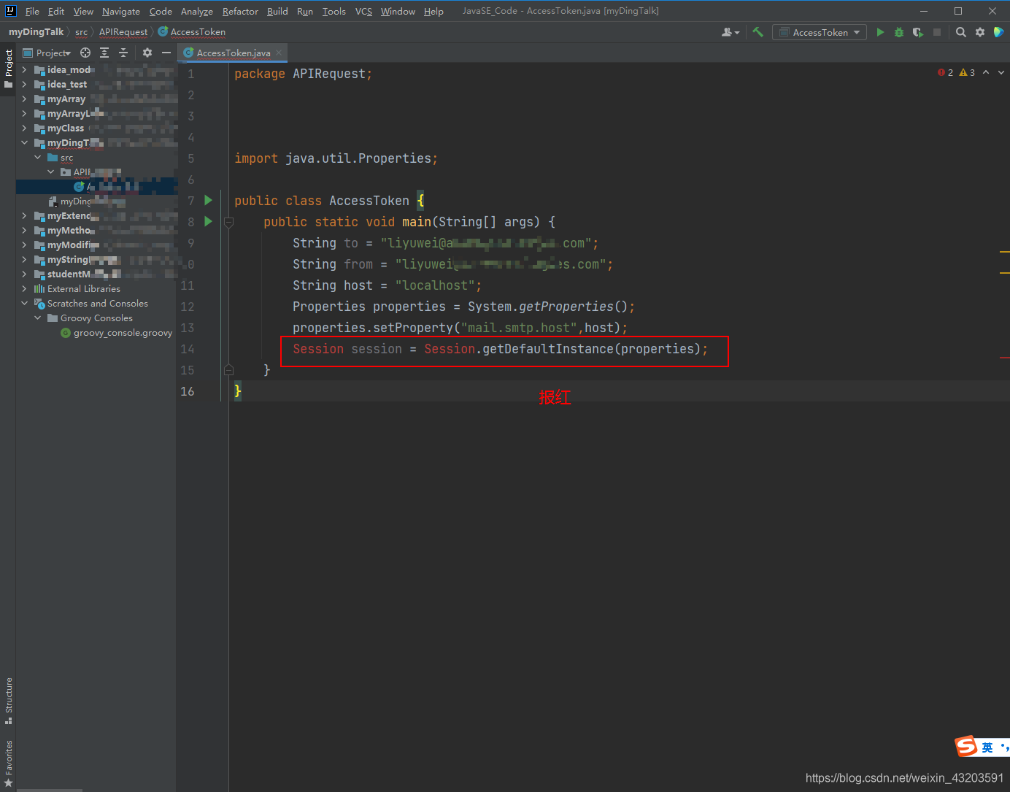The height and width of the screenshot is (792, 1010).
Task: Open the VCS menu
Action: click(x=363, y=11)
